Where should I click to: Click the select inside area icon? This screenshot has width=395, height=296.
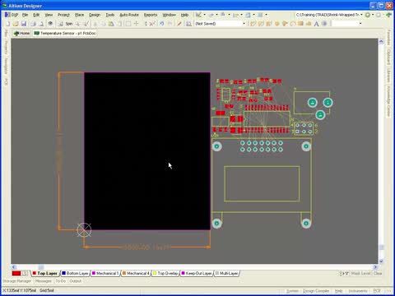pos(128,24)
